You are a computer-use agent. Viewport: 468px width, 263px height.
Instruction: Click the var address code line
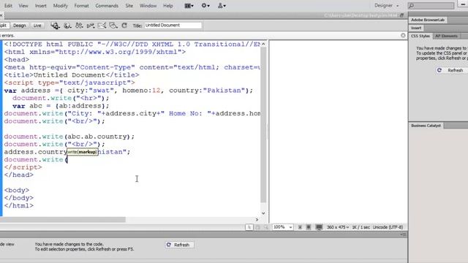coord(129,91)
